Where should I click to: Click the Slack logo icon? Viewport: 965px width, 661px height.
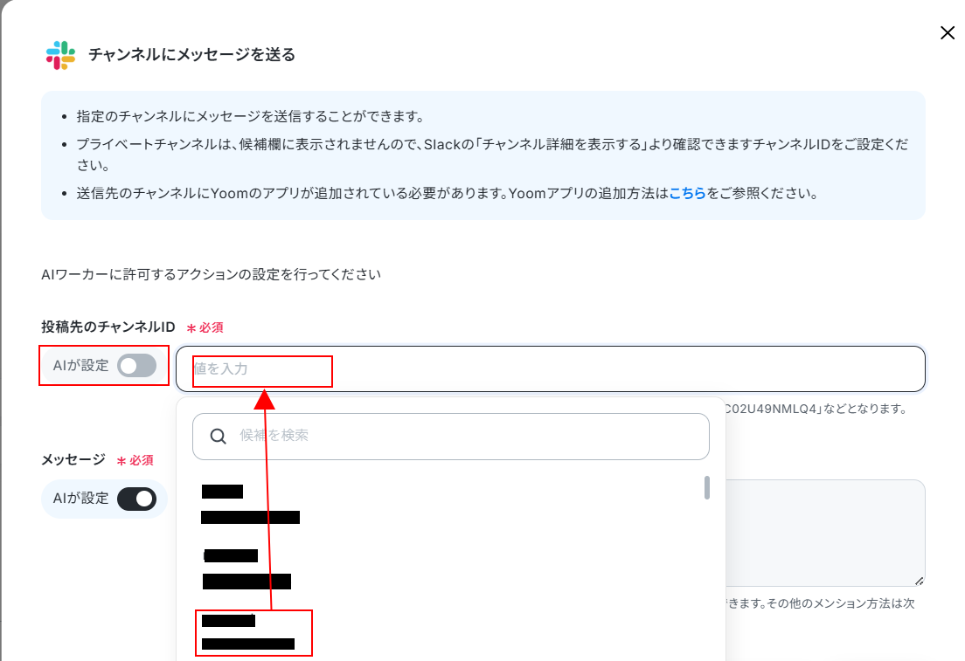click(x=60, y=55)
